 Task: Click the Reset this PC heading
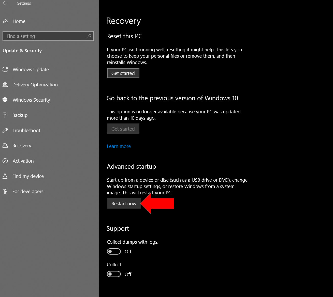(x=124, y=36)
